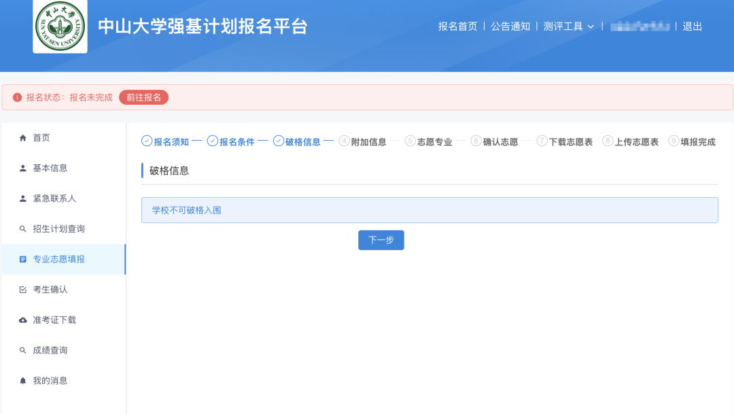Open the 公告通知 page
Screen dimensions: 734x414
509,27
